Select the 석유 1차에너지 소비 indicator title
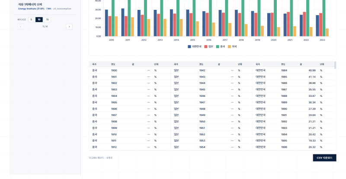Screen dimensions: 346x179 30,4
